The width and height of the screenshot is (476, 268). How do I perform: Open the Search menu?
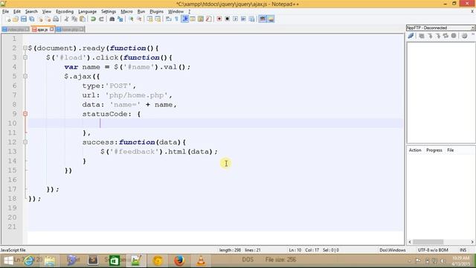[x=31, y=12]
